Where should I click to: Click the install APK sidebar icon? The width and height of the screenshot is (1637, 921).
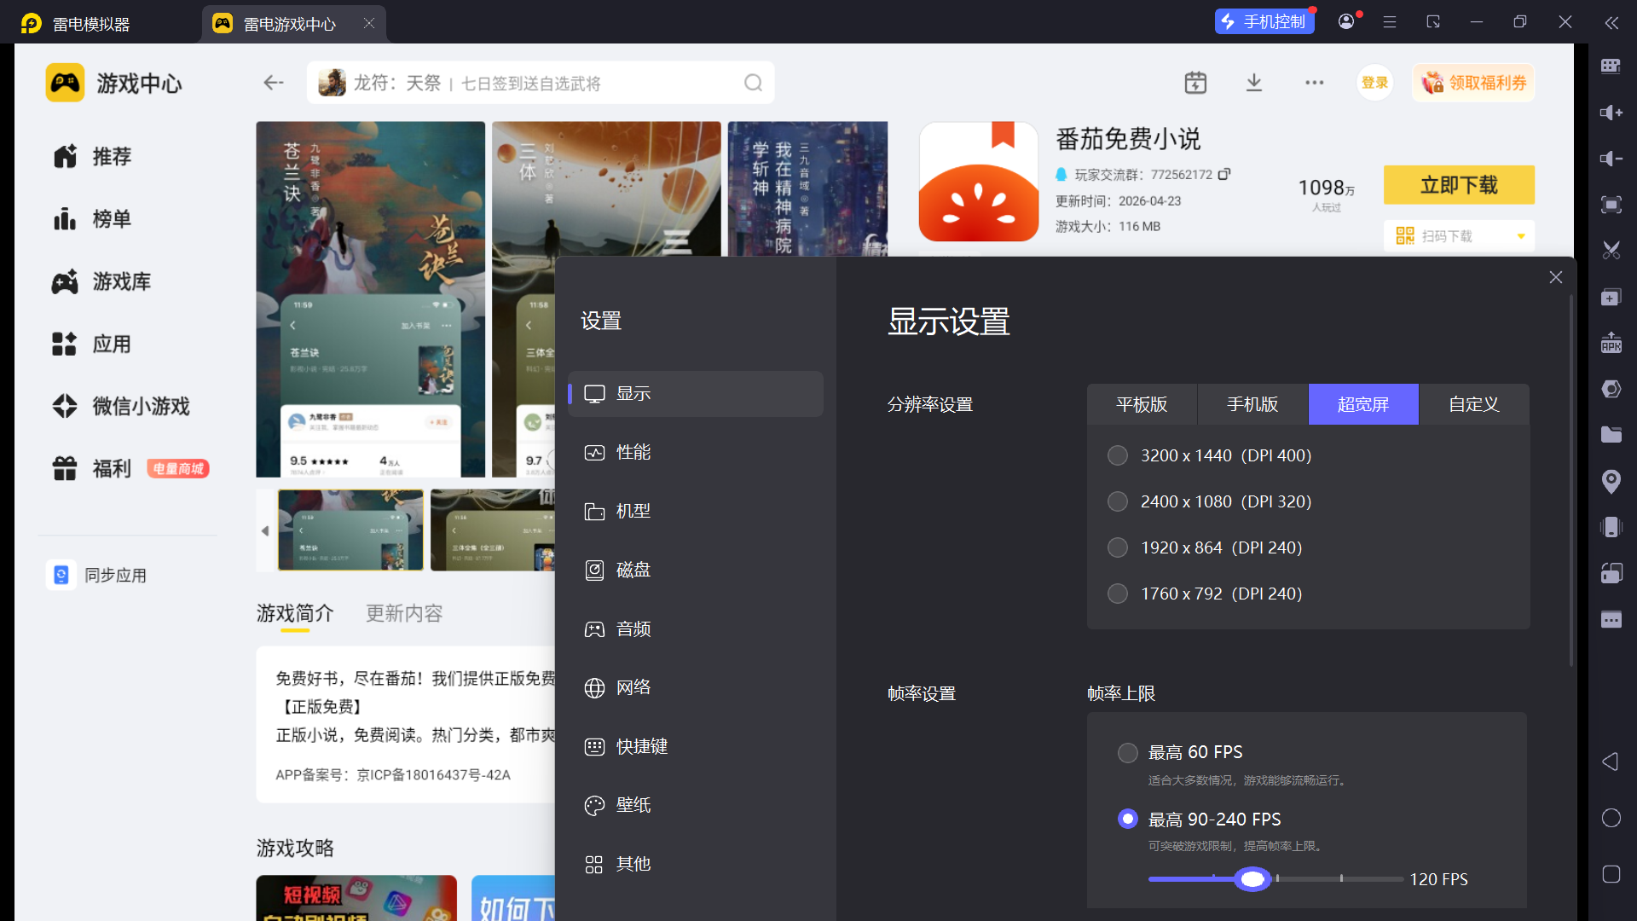pos(1611,343)
